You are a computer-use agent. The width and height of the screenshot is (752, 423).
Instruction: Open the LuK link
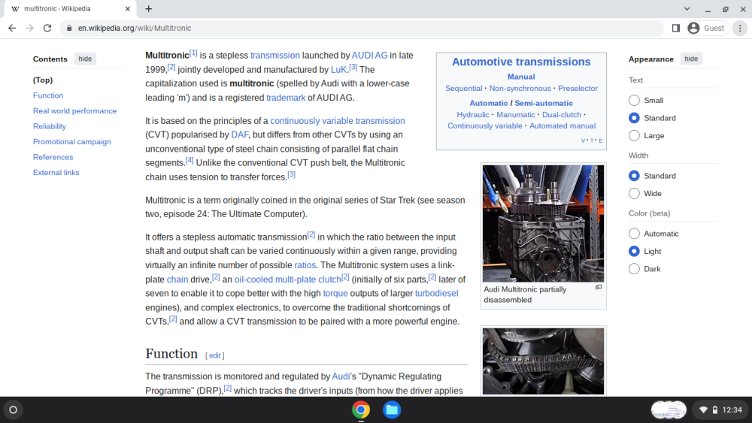click(338, 70)
